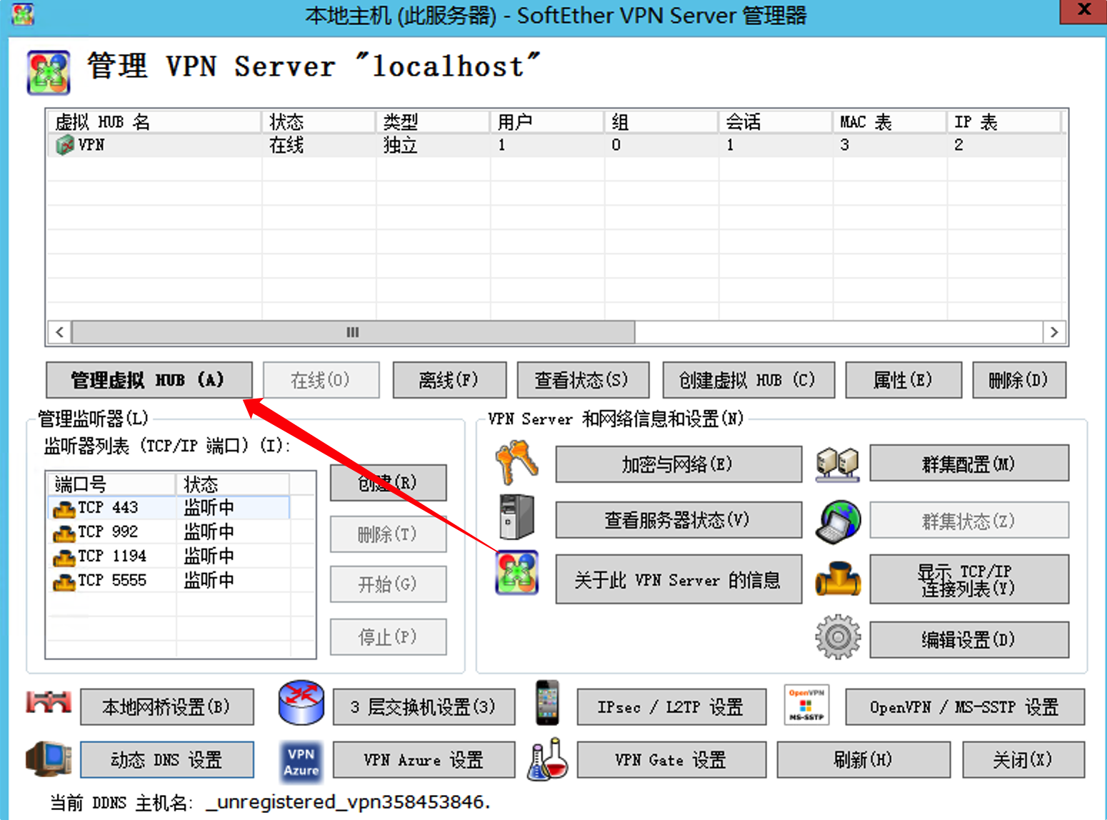Click the OpenVPN MS-SSTP logo icon

pos(806,706)
